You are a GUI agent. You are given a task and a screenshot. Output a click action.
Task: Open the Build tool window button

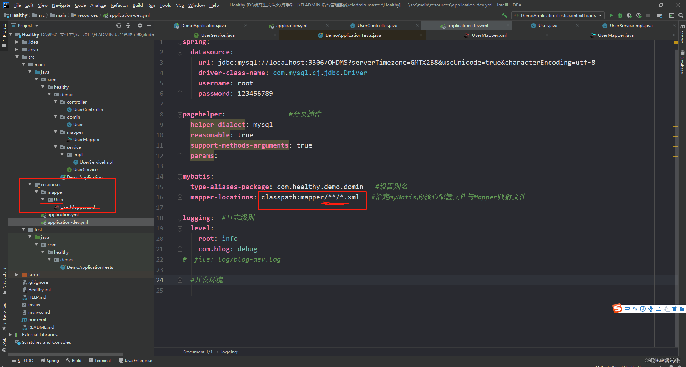click(x=74, y=361)
